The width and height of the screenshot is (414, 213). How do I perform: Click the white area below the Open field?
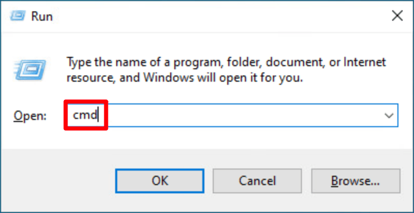(206, 138)
